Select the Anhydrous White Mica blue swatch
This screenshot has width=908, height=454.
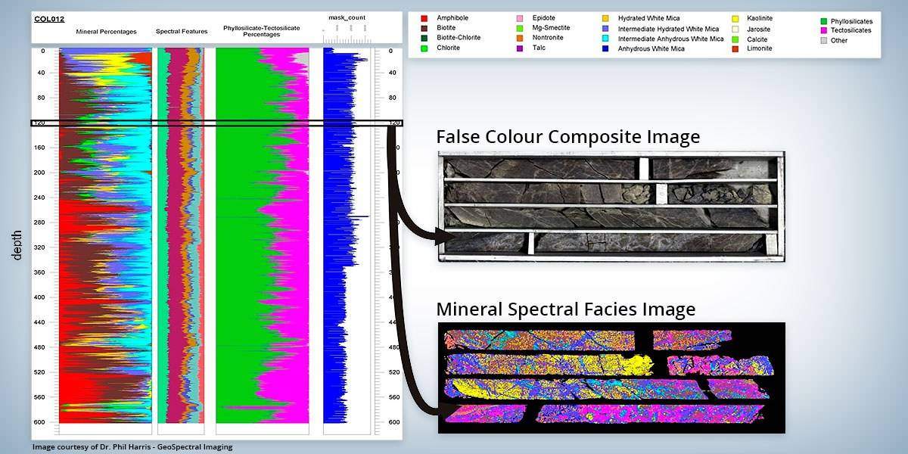605,48
